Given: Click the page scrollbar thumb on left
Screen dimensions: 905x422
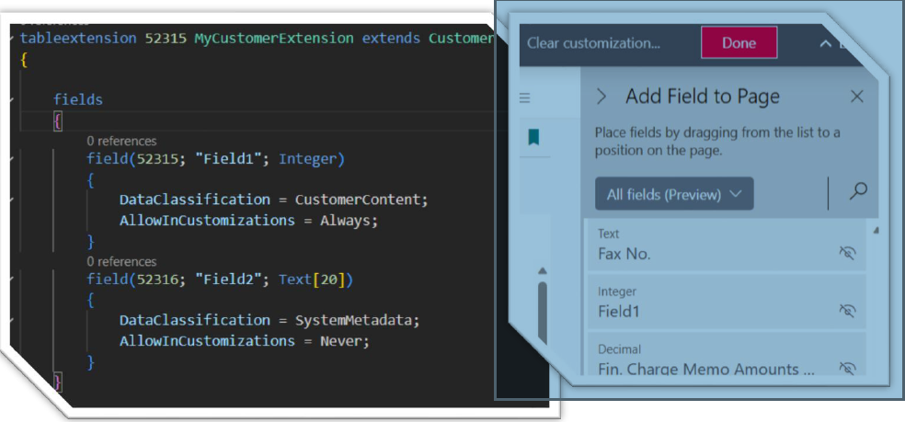Looking at the screenshot, I should (543, 312).
